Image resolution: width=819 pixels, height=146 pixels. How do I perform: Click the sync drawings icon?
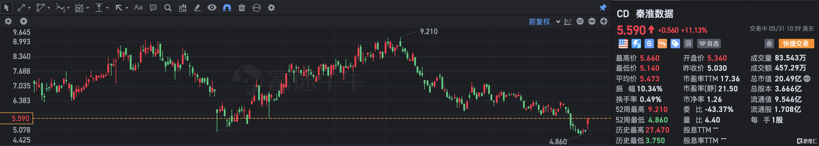click(257, 8)
